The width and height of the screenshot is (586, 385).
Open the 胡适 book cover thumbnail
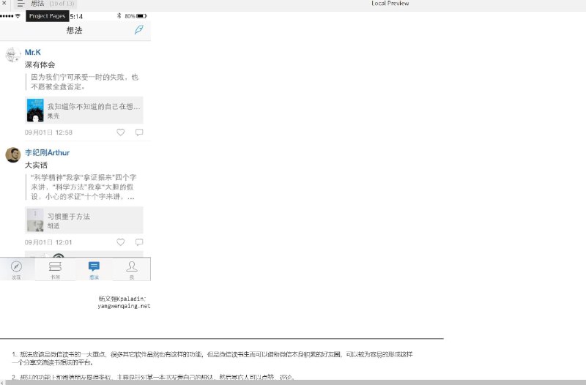pos(35,220)
